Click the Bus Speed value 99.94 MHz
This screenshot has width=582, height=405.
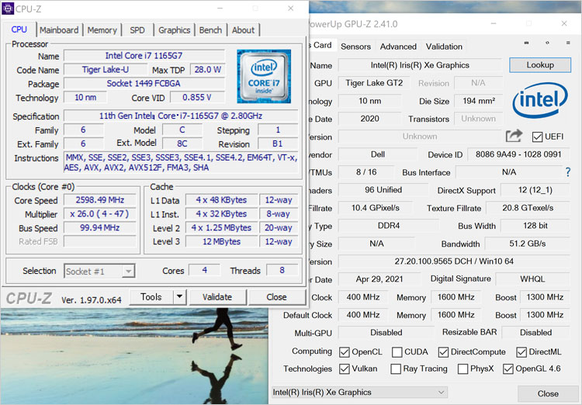tap(100, 227)
